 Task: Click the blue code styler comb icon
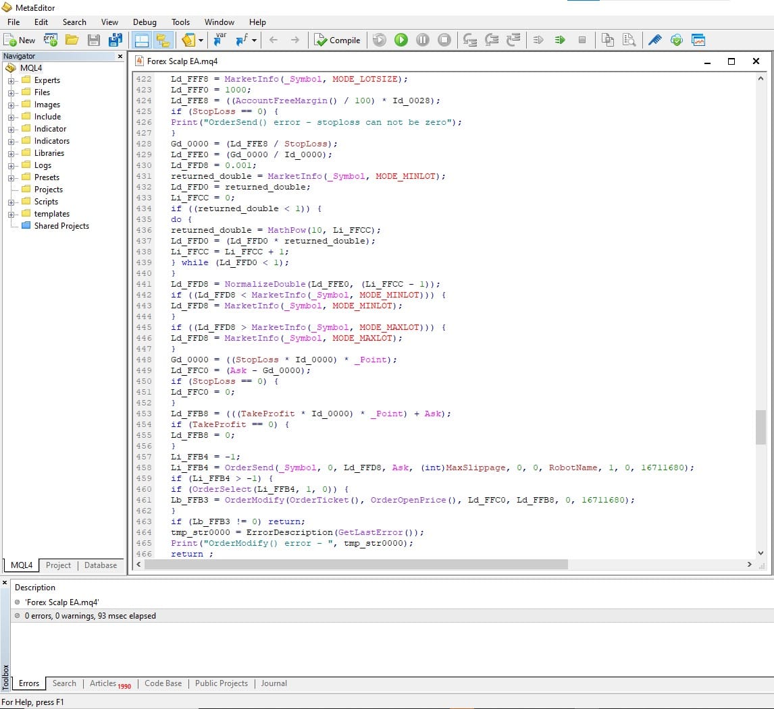point(655,40)
